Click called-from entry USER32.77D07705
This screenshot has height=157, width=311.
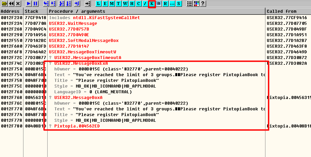(287, 23)
